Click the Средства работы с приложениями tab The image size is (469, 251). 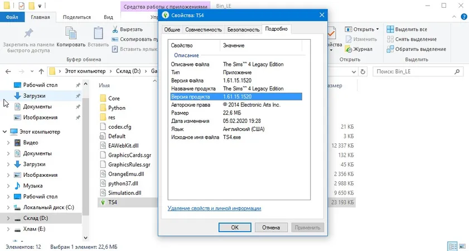165,7
